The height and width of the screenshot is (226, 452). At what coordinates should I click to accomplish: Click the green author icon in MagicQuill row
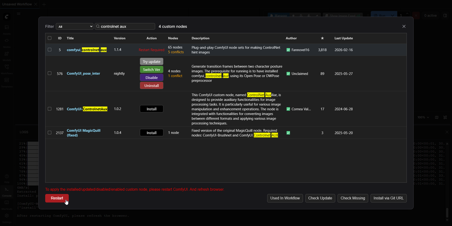pos(288,133)
